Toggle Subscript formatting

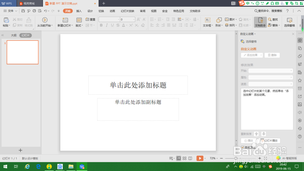pos(137,25)
